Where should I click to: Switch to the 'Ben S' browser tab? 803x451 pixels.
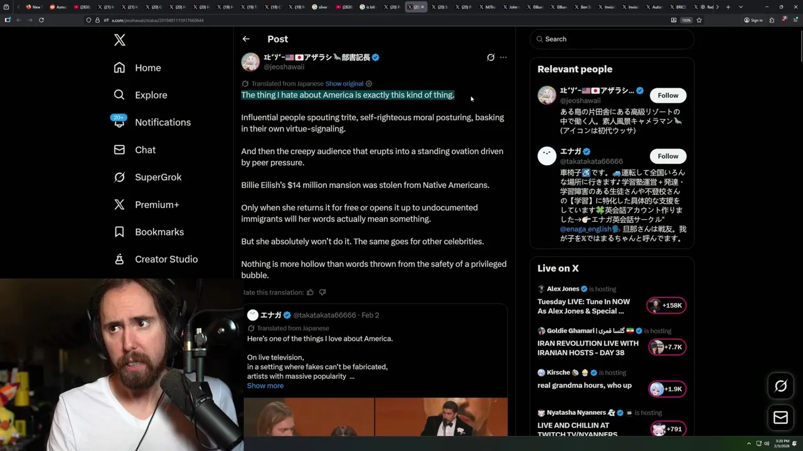pyautogui.click(x=583, y=7)
